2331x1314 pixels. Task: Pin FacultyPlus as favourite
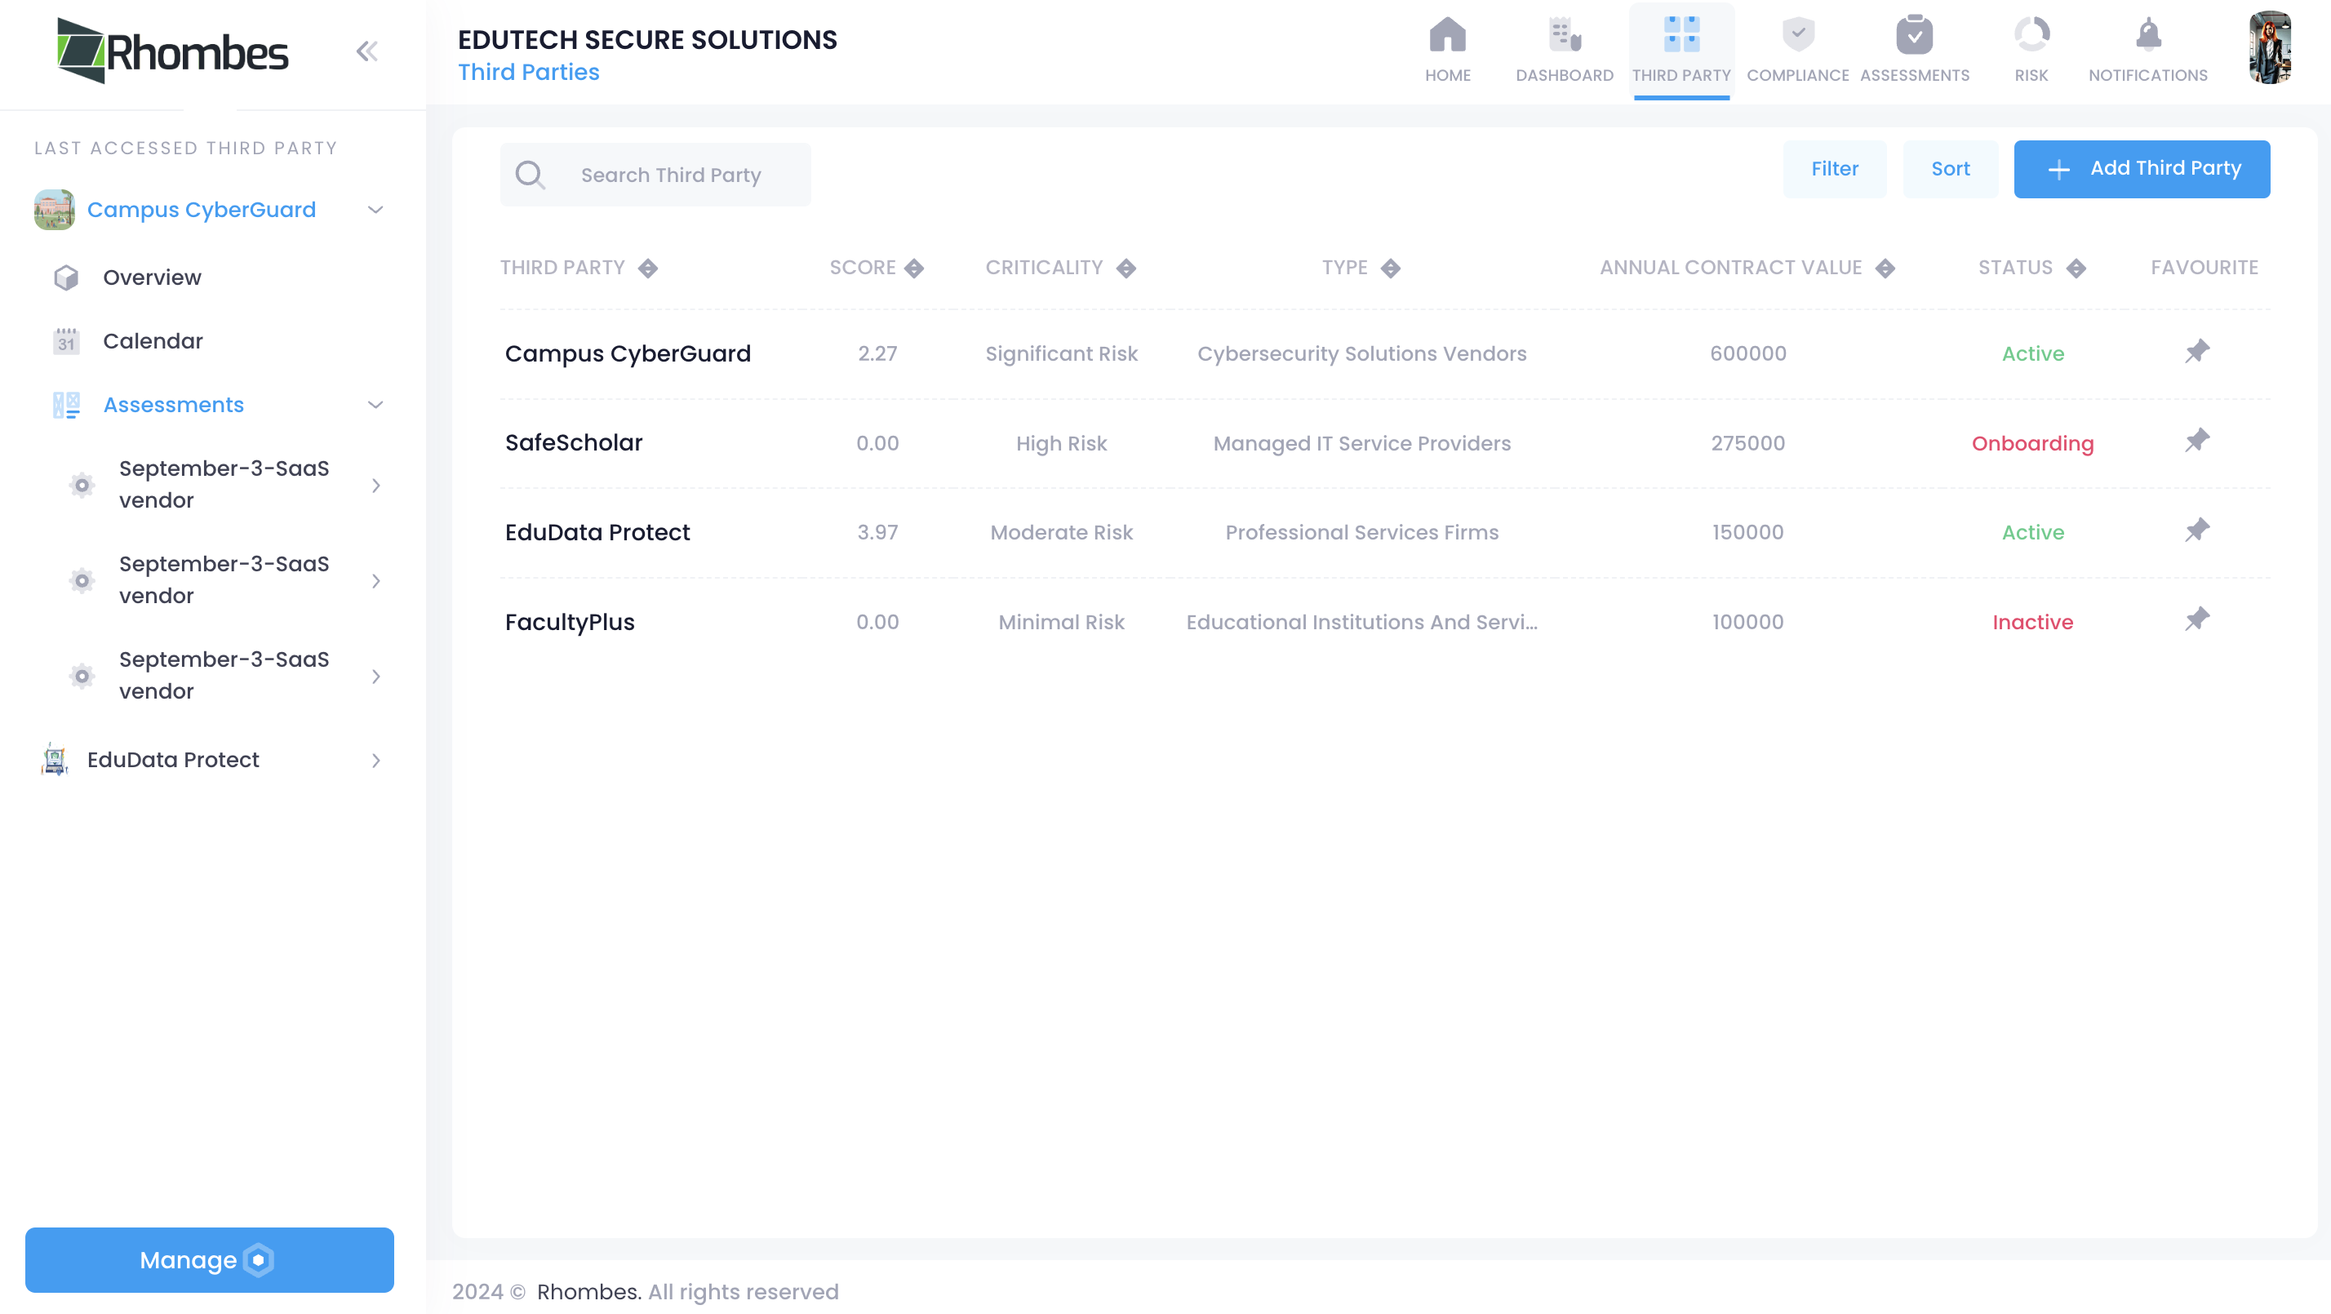[2196, 620]
